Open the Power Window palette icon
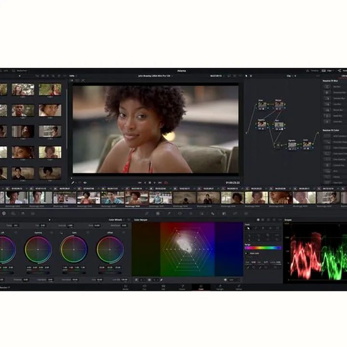The image size is (347, 347). (x=180, y=214)
